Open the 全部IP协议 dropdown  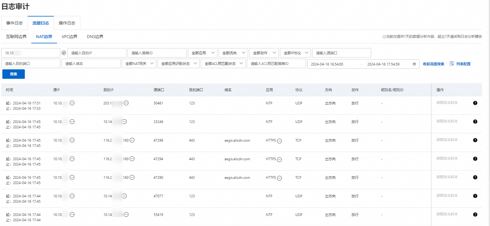click(295, 53)
